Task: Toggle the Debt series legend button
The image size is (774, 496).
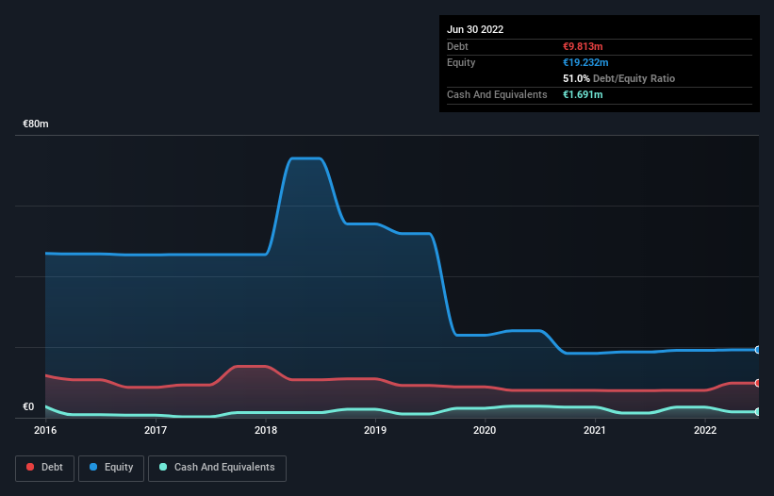Action: (x=45, y=468)
